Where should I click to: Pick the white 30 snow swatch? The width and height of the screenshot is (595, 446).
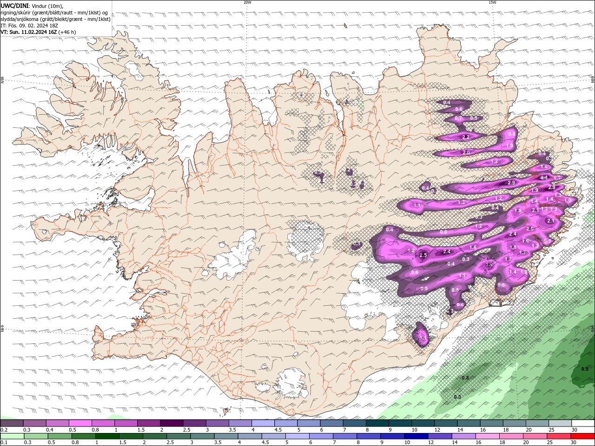click(x=582, y=423)
